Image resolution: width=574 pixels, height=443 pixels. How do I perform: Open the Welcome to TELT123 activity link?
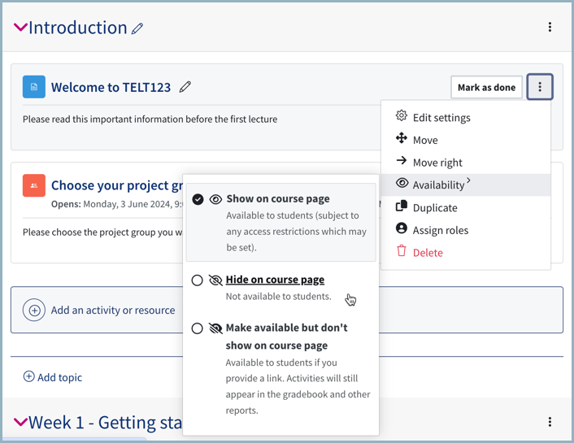click(x=111, y=88)
